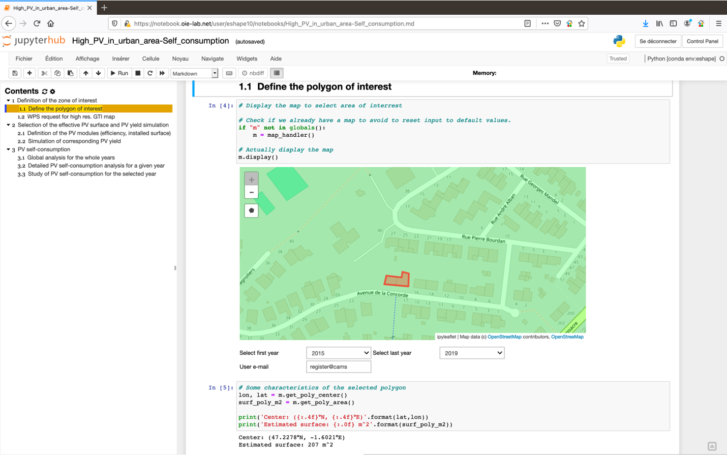
Task: Insert a new cell below
Action: tap(29, 73)
